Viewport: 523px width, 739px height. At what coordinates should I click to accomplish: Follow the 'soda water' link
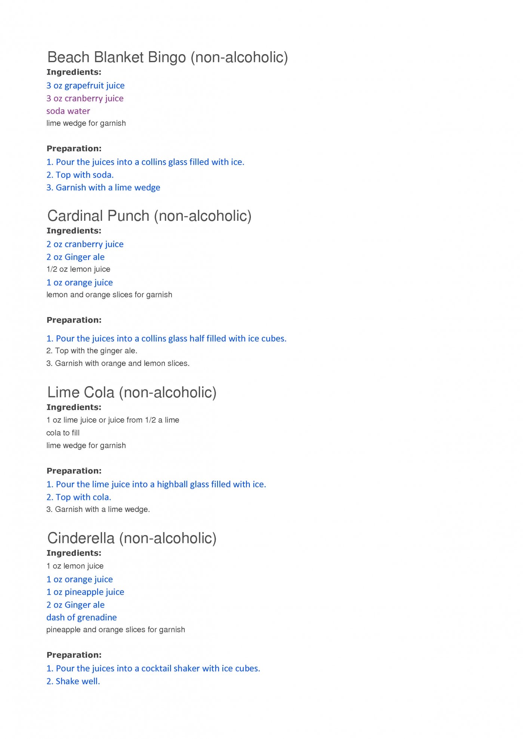68,111
